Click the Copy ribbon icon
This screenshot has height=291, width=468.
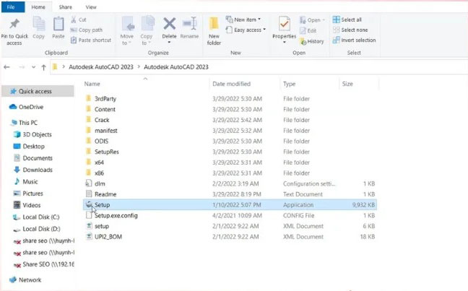pos(39,24)
